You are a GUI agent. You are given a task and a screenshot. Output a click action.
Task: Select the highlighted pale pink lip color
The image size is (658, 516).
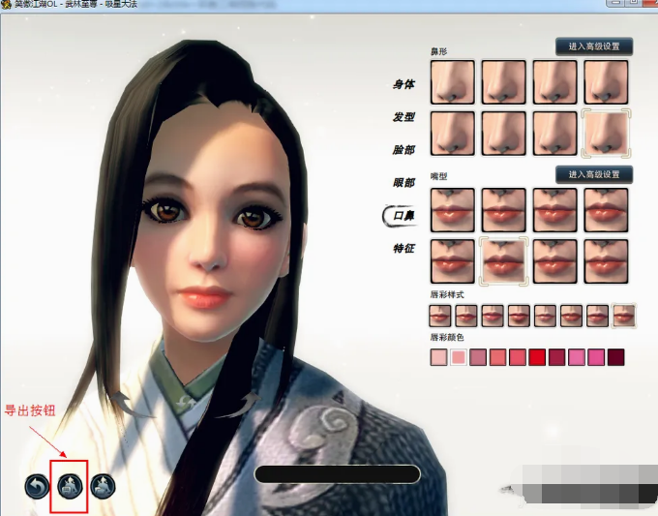pyautogui.click(x=459, y=357)
